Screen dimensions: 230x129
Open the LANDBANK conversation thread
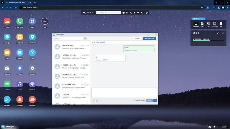(71, 86)
